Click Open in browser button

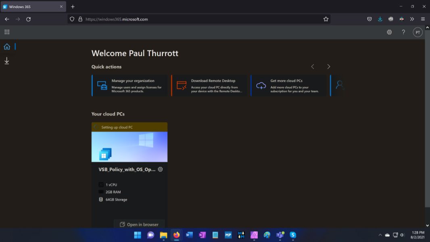click(x=139, y=224)
